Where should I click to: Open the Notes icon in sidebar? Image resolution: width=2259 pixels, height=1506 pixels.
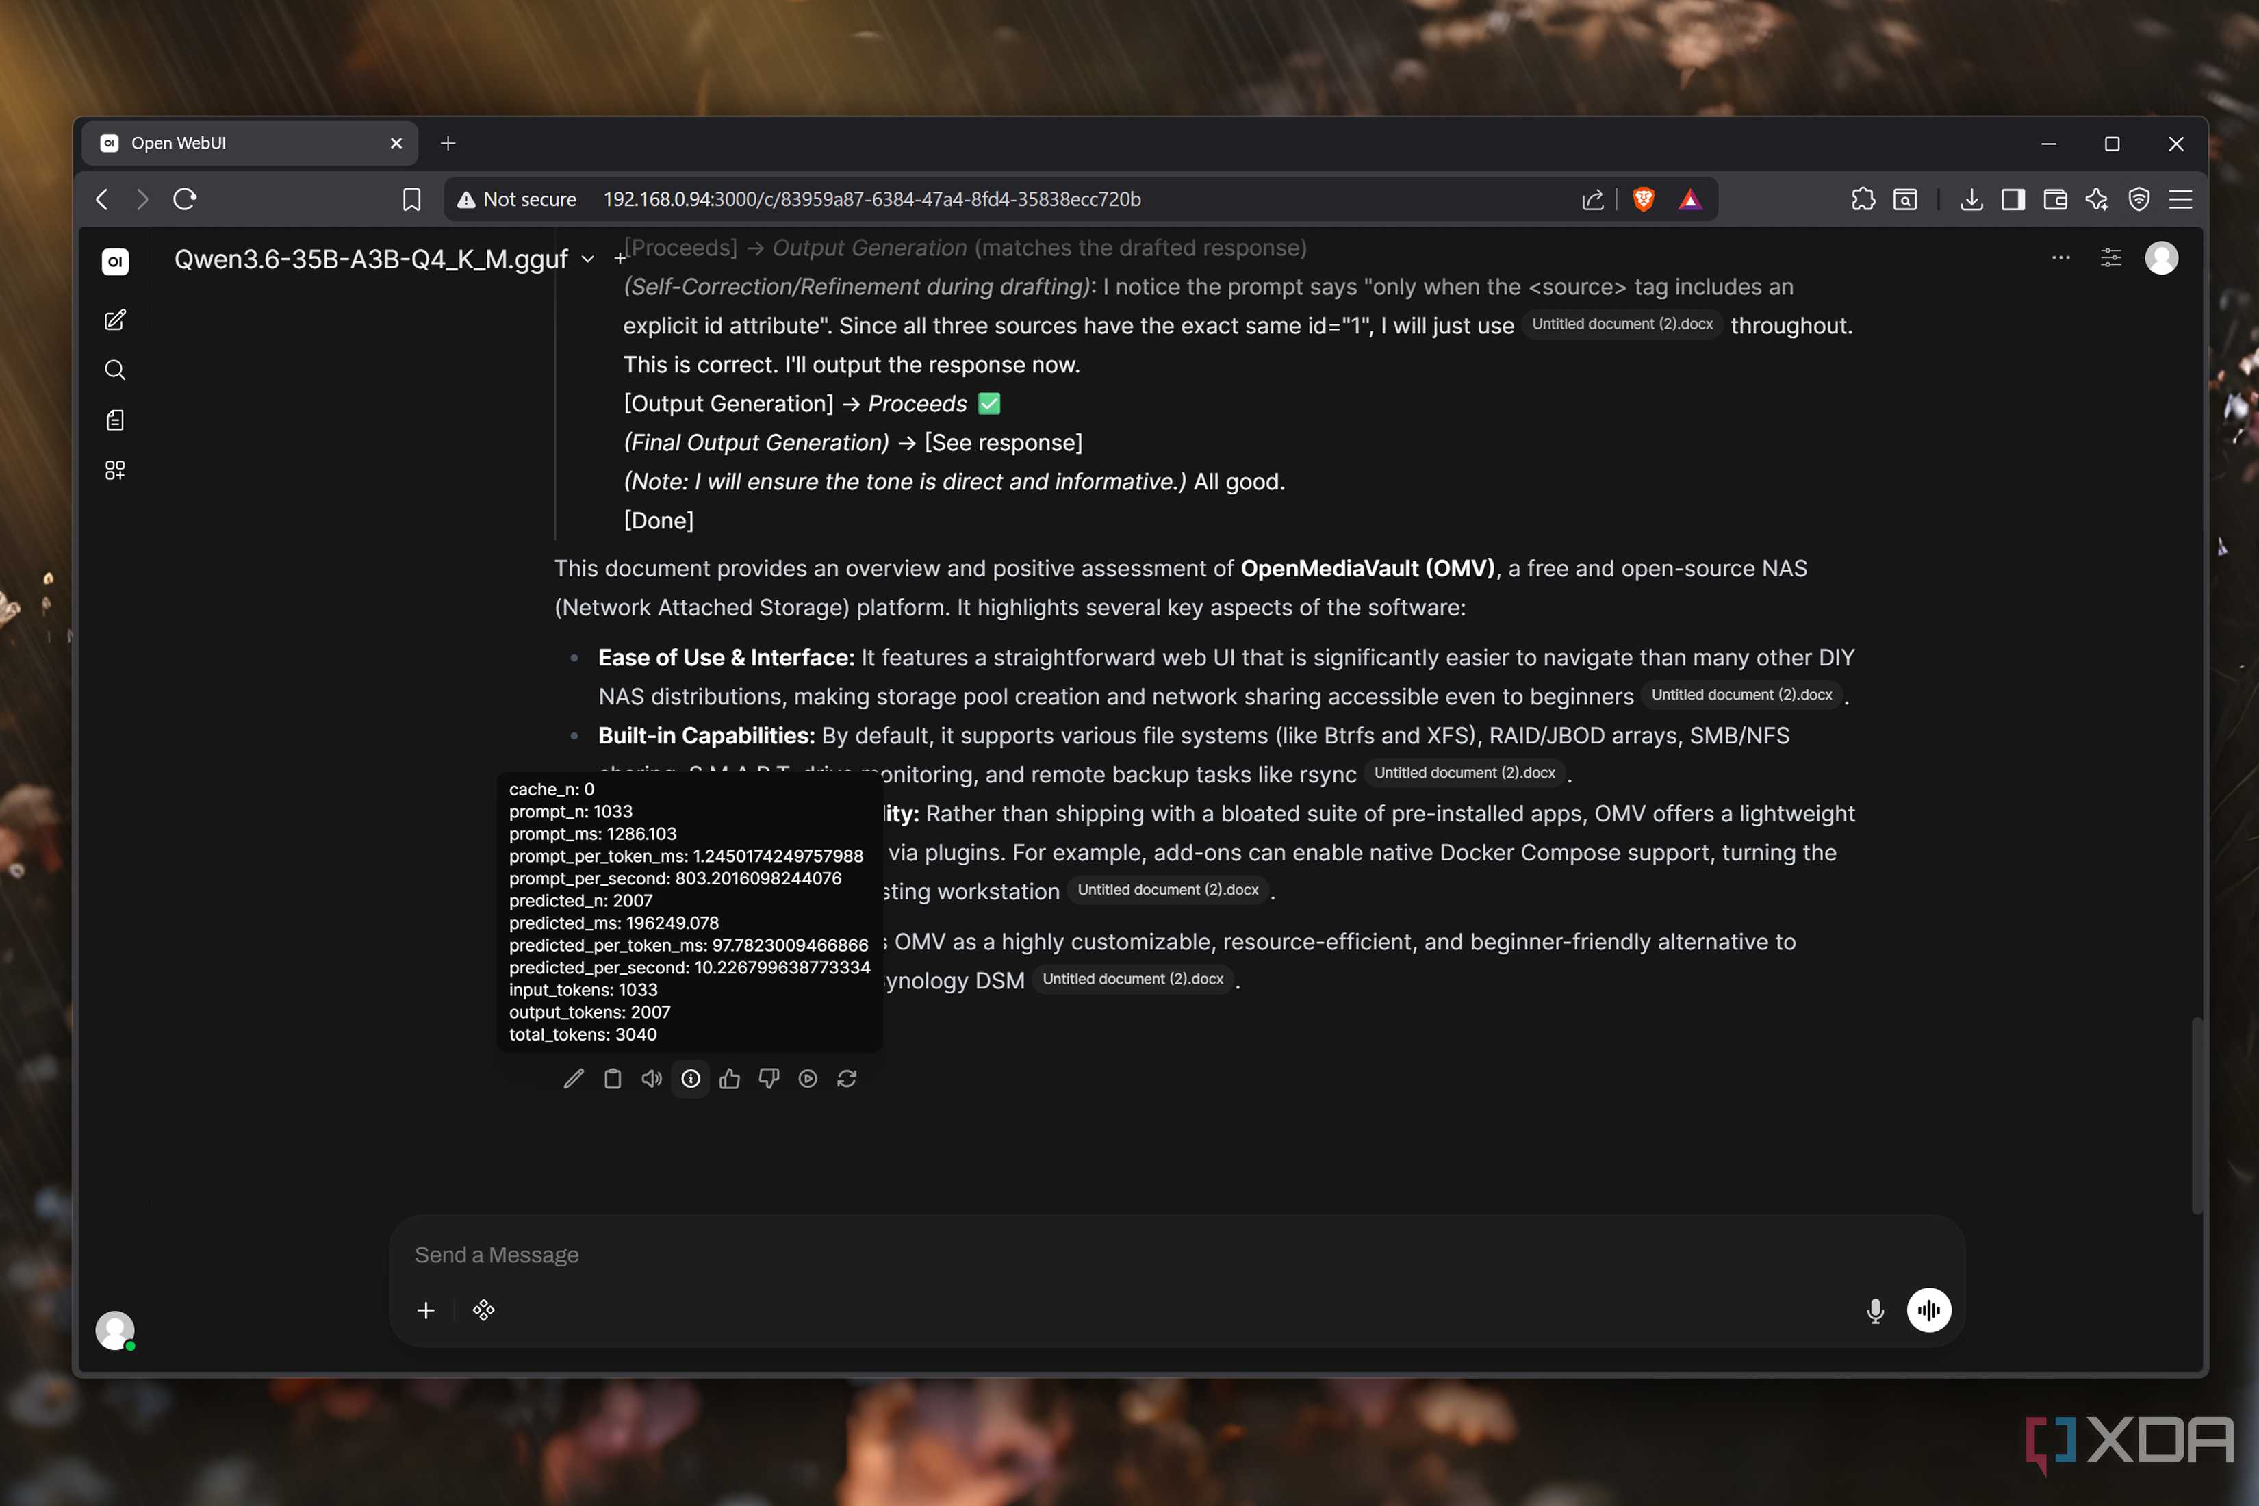115,420
